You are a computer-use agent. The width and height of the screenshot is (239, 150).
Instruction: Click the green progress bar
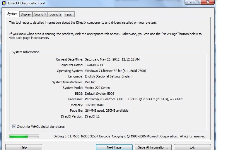click(24, 136)
